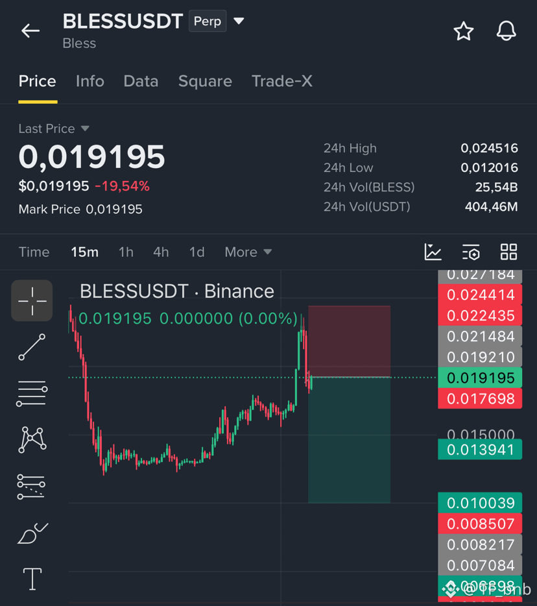Select the text annotation tool
This screenshot has width=537, height=606.
click(32, 579)
